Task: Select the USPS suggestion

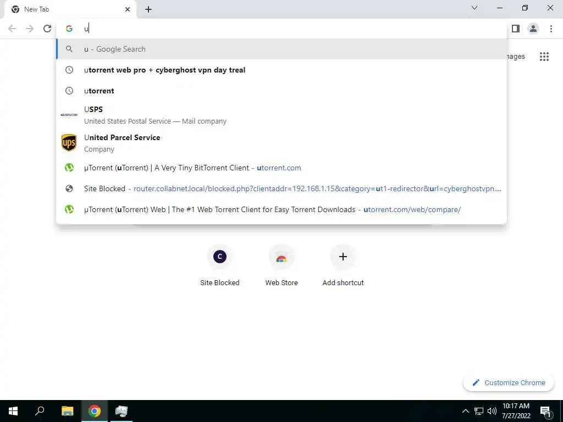Action: (x=281, y=115)
